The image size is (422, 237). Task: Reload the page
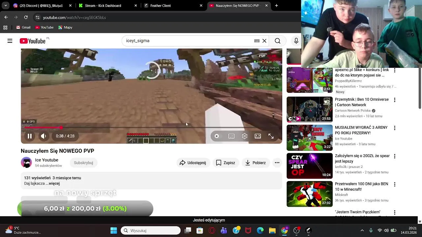click(26, 17)
